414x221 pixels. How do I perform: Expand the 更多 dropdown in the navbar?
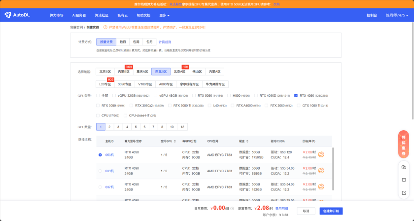pyautogui.click(x=164, y=15)
